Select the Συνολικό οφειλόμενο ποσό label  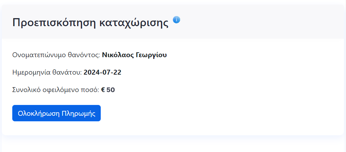click(56, 90)
